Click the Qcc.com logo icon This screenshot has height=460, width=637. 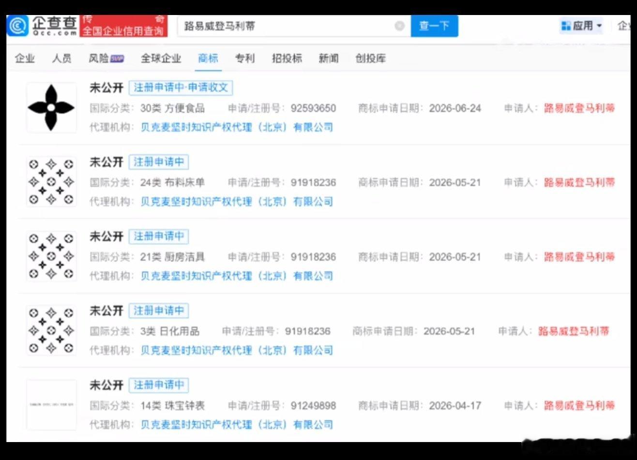click(18, 26)
